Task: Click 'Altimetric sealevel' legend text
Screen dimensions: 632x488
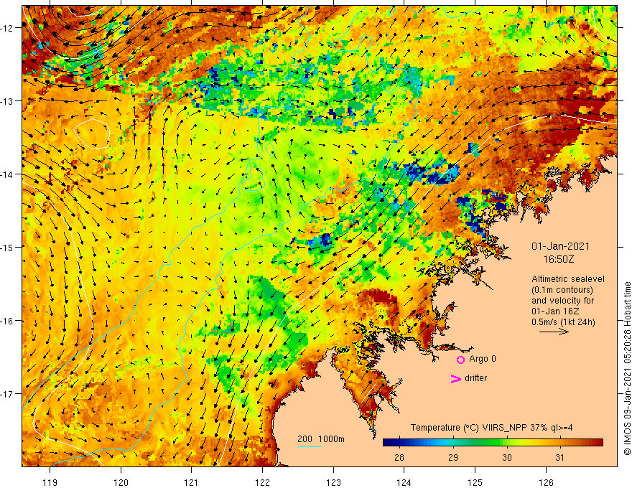Action: click(x=568, y=279)
